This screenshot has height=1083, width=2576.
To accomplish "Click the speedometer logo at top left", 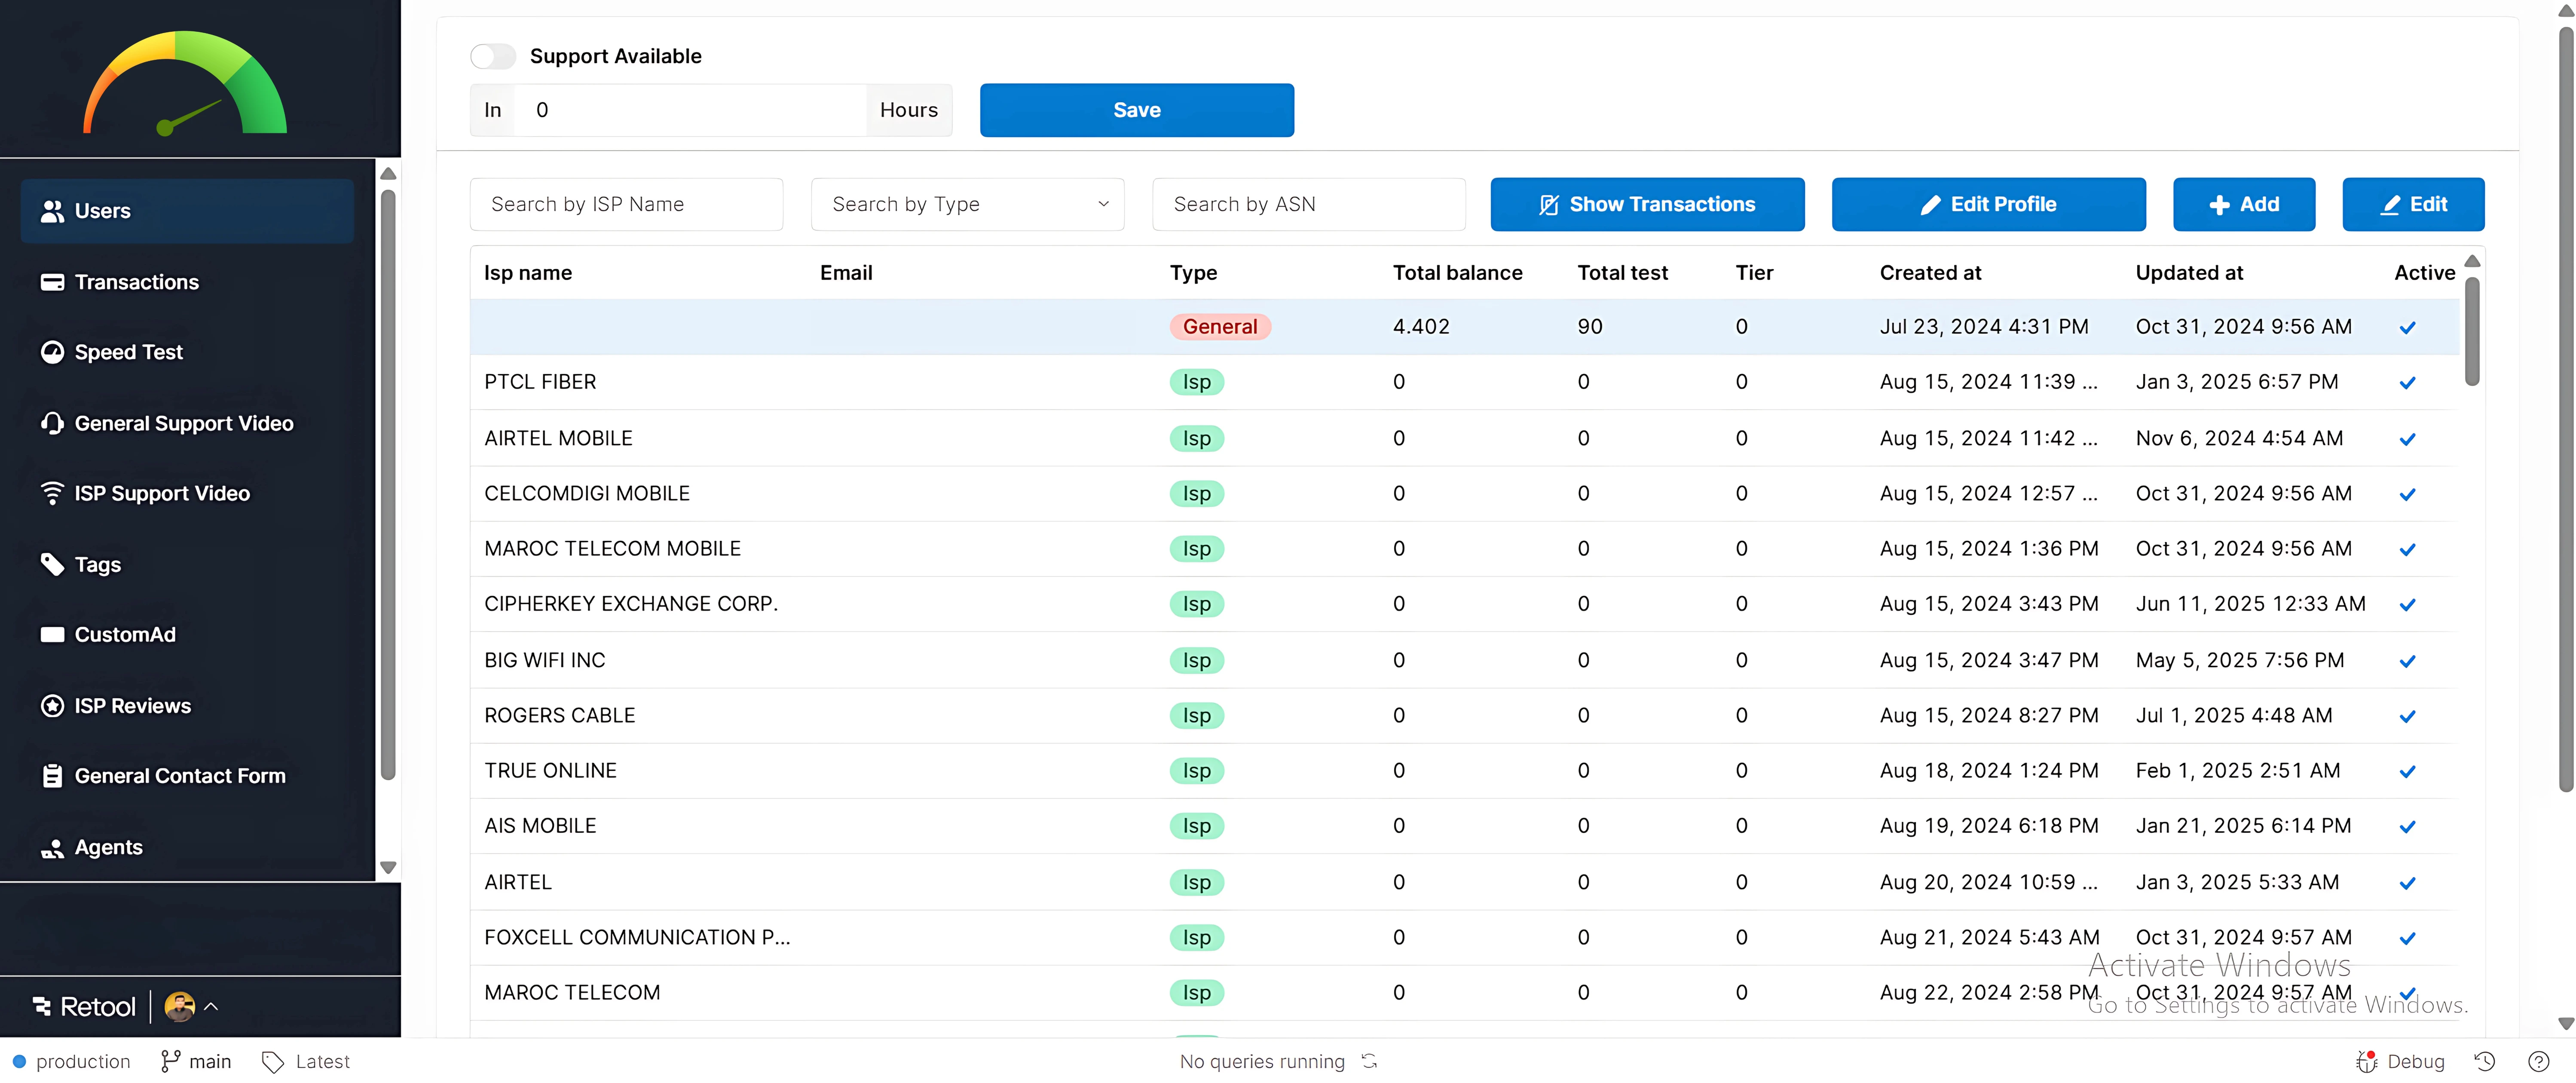I will pyautogui.click(x=185, y=83).
